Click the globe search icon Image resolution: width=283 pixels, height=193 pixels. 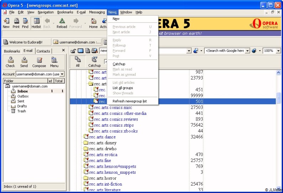pyautogui.click(x=254, y=51)
